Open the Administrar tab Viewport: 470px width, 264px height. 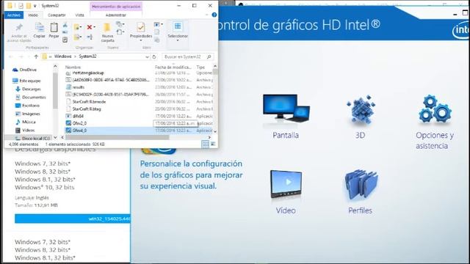116,15
